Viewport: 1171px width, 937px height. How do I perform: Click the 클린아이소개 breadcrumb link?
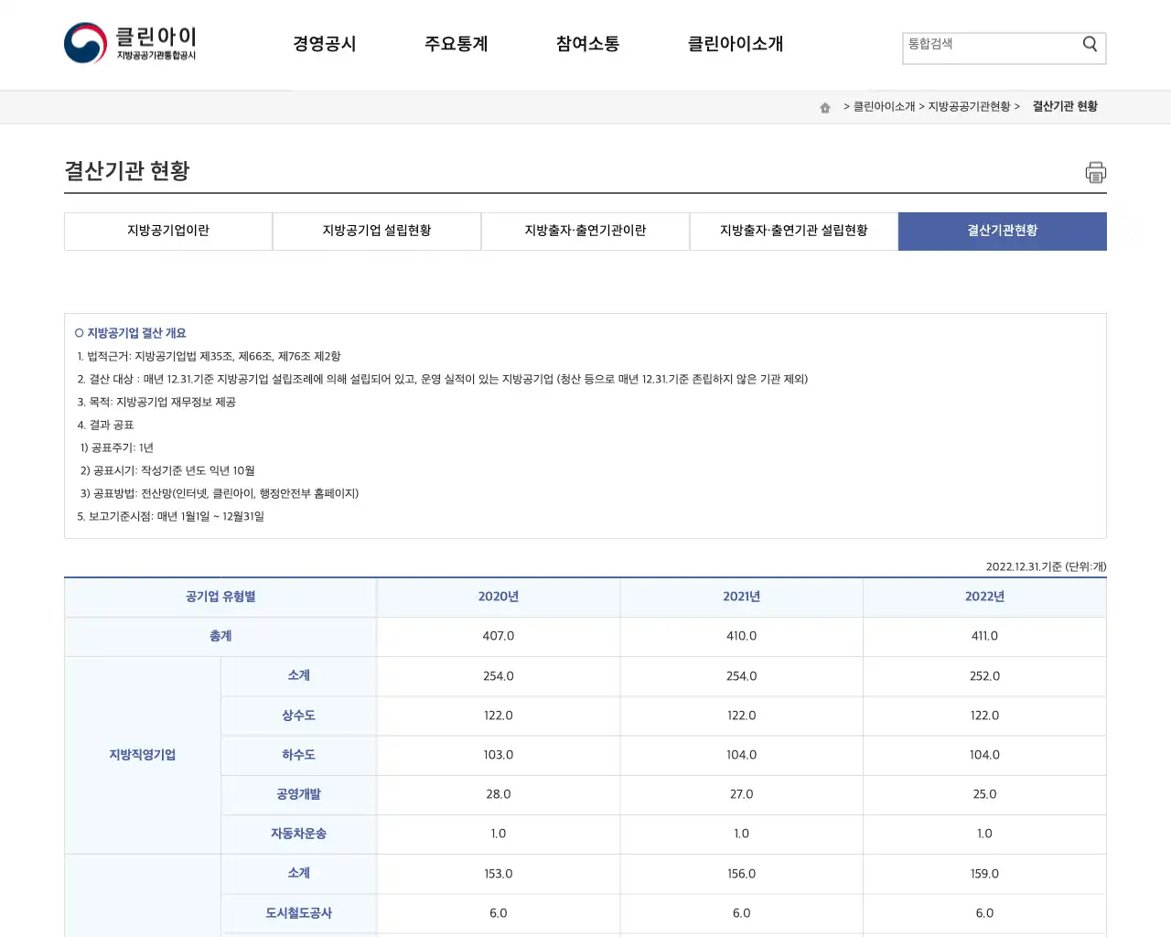pos(885,106)
